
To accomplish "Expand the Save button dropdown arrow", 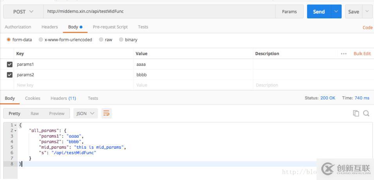I will tap(367, 11).
